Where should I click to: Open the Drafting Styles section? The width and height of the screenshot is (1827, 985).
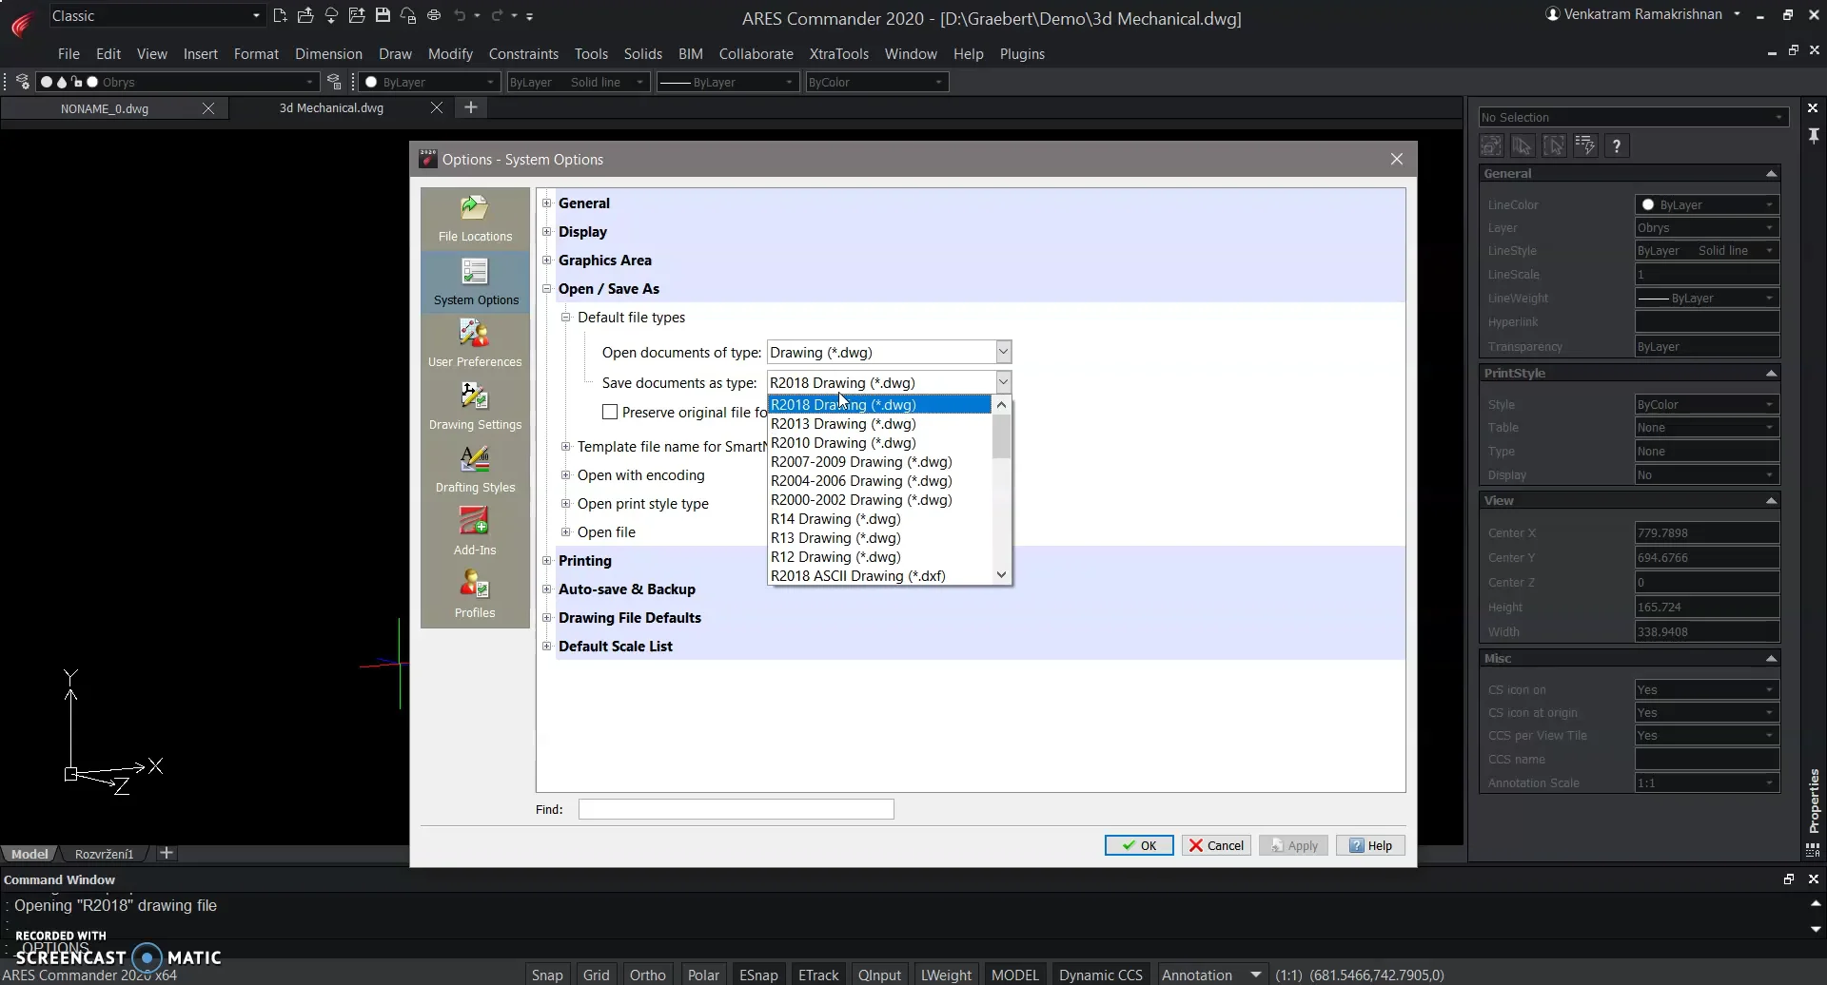pyautogui.click(x=474, y=468)
